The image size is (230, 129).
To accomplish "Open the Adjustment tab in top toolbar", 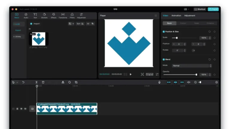I will click(81, 16).
